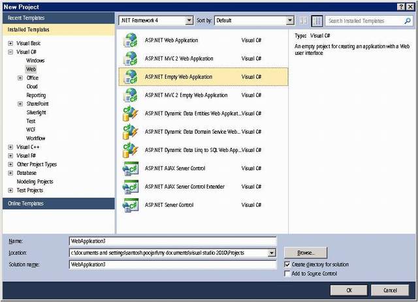
Task: Click the Browse button
Action: pos(306,252)
